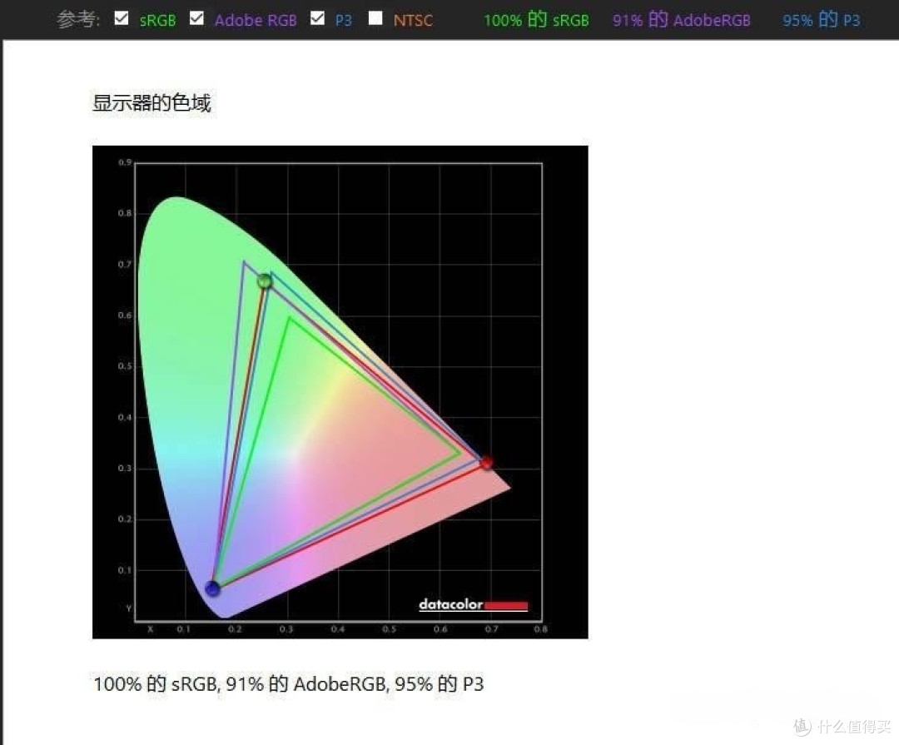
Task: Click the purple Adobe RGB text label
Action: tap(256, 20)
